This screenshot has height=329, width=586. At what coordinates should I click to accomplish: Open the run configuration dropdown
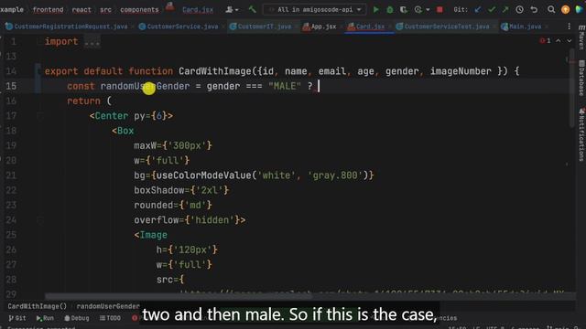point(314,10)
